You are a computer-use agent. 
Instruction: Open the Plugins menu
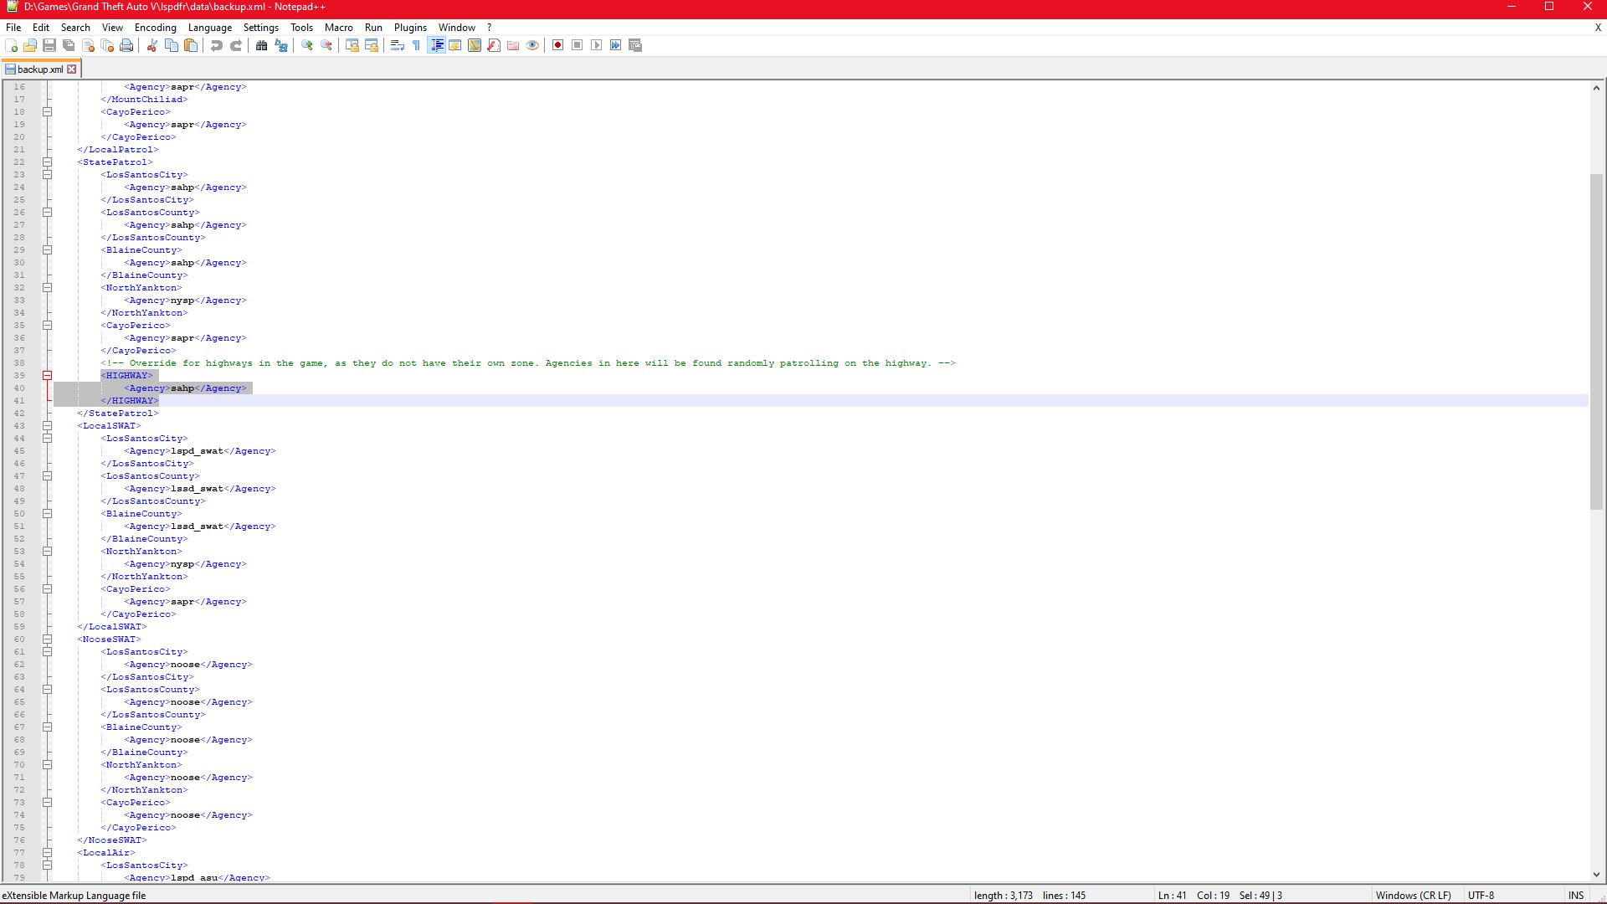(410, 28)
